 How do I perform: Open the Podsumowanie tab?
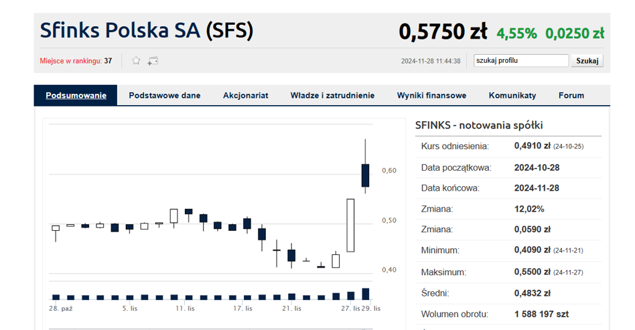click(x=76, y=96)
